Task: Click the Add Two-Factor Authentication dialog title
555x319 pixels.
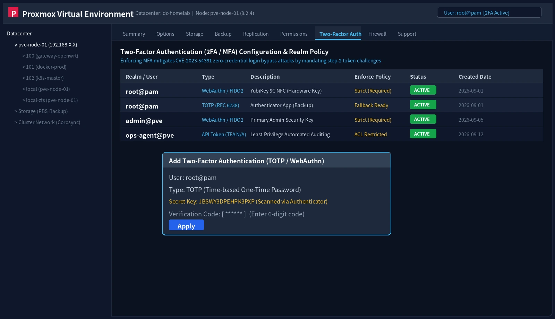Action: coord(246,161)
